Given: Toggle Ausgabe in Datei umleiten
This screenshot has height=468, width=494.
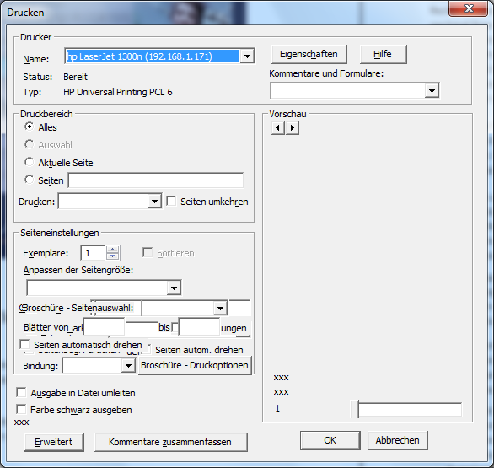Looking at the screenshot, I should click(21, 393).
